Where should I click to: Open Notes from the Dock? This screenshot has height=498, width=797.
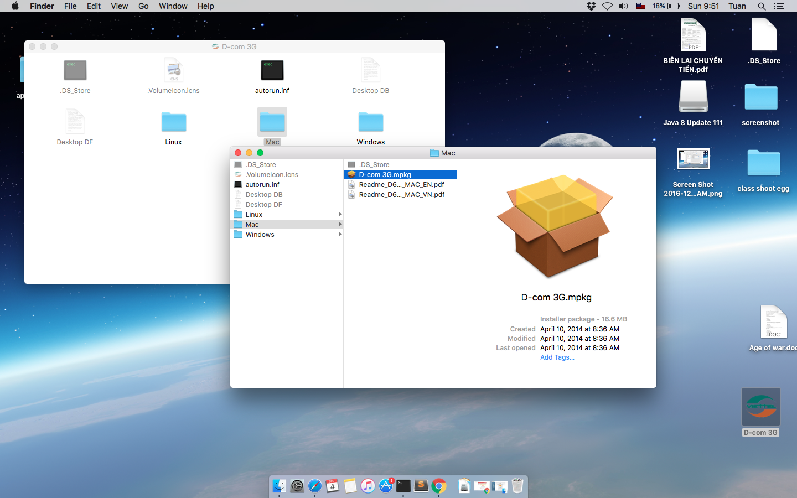pos(350,486)
